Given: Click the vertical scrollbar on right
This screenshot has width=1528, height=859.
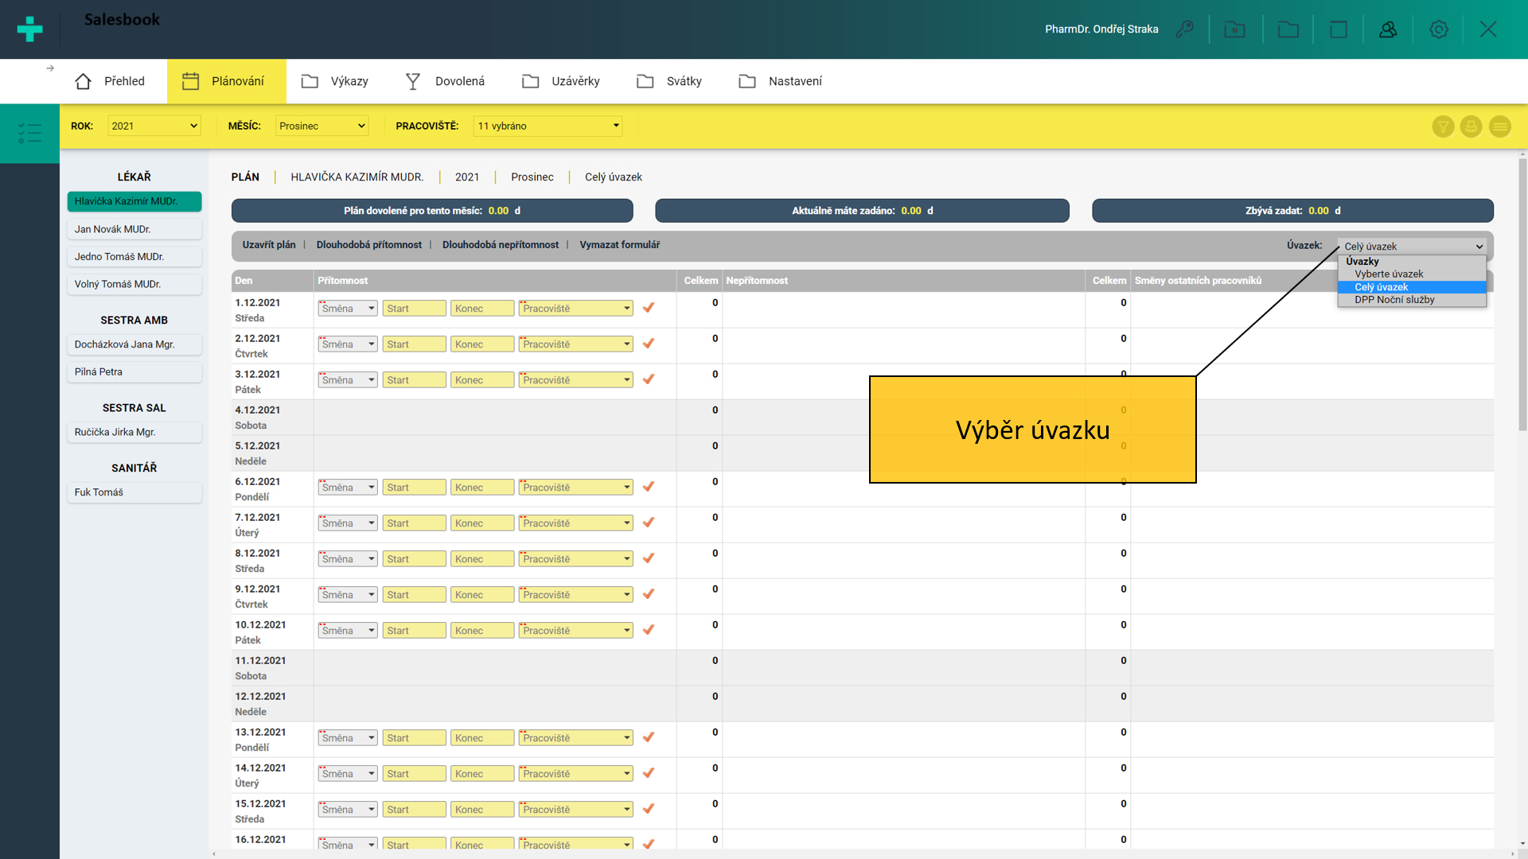Looking at the screenshot, I should [x=1522, y=294].
